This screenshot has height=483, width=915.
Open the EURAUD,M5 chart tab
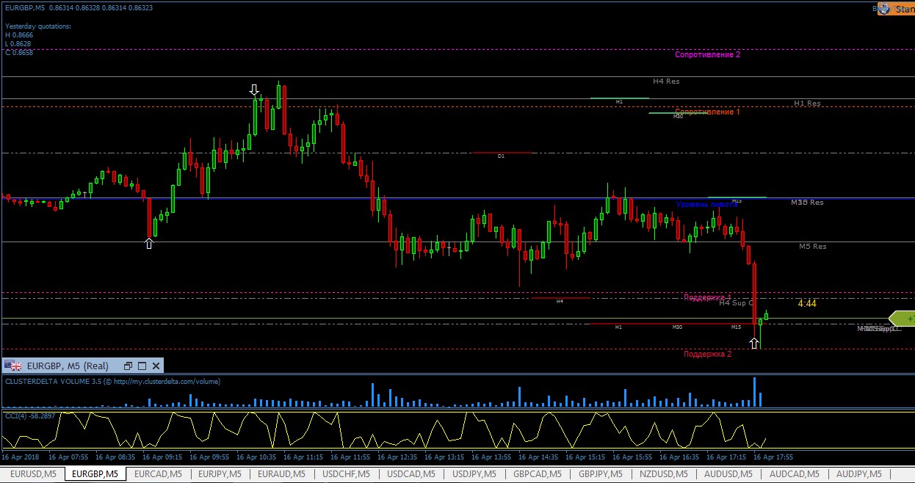[283, 474]
